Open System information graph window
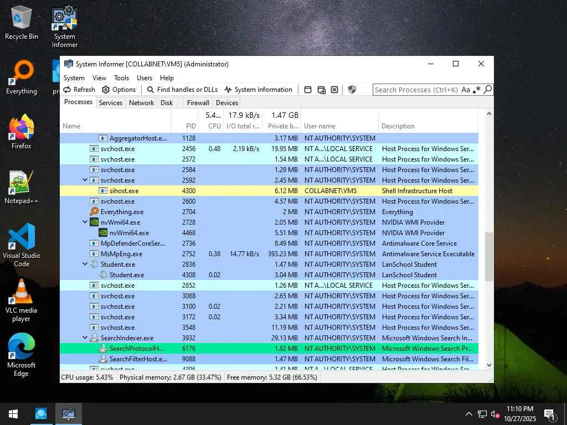 click(x=258, y=90)
